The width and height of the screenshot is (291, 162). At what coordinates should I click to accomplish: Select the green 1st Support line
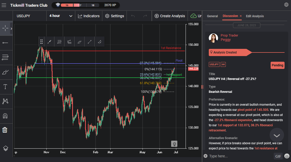coord(102,78)
